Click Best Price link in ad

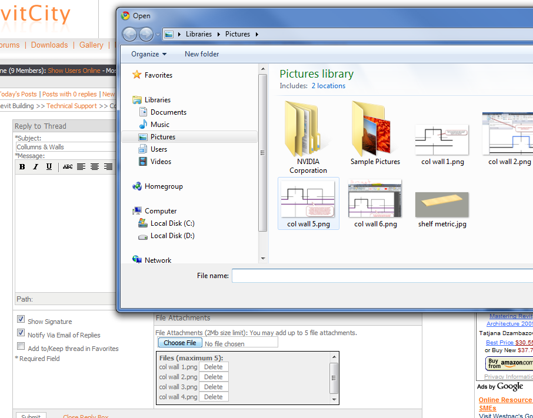click(x=499, y=343)
